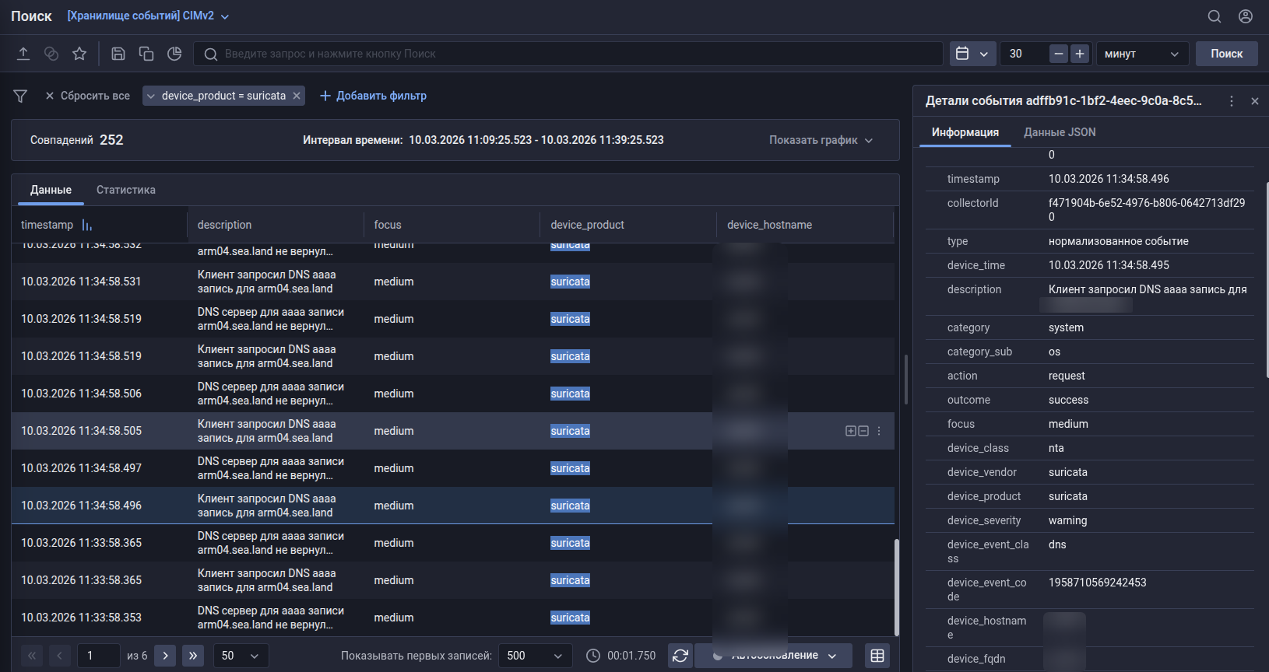This screenshot has height=672, width=1269.
Task: Select the row with timestamp 10.03.2026 11:34:58.497
Action: 452,468
